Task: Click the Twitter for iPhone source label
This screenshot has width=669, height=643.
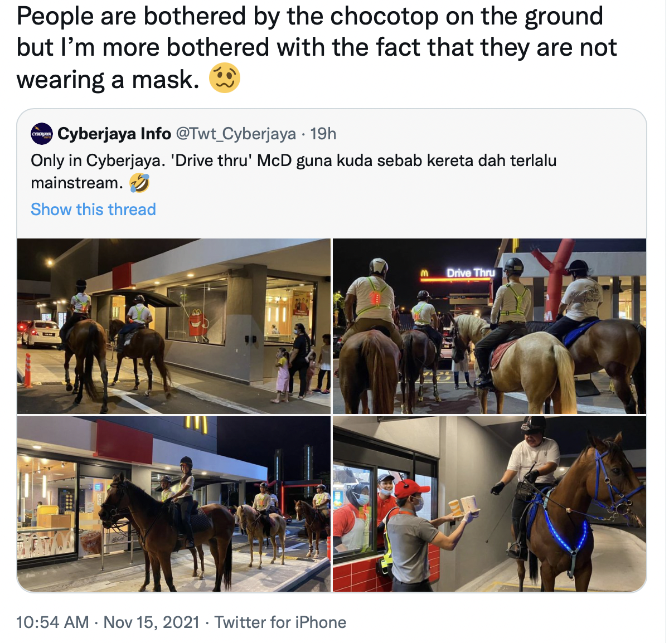Action: (280, 622)
